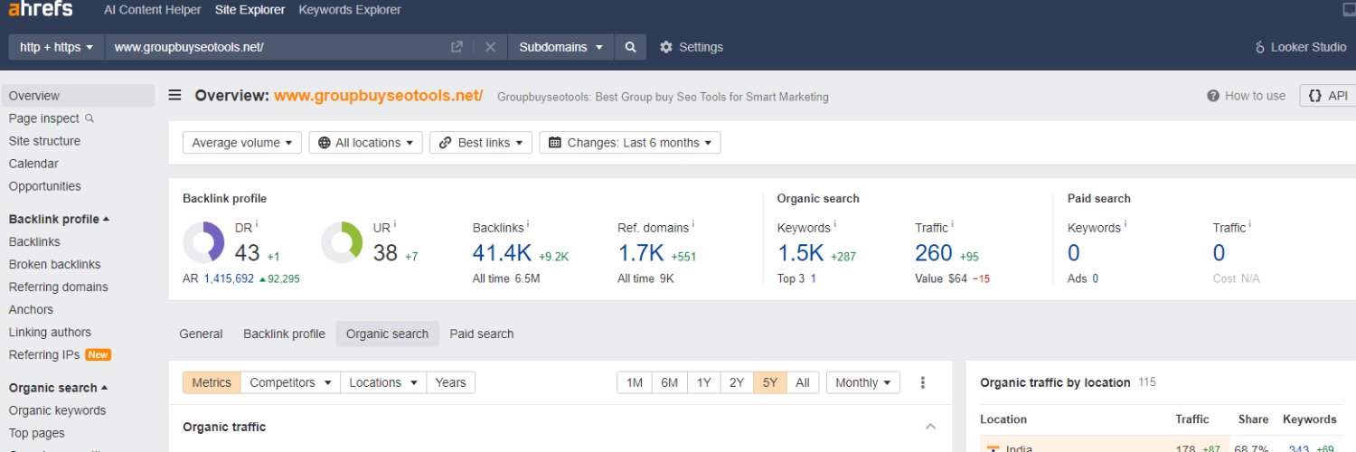Select the 2Y time range
Image resolution: width=1356 pixels, height=452 pixels.
pyautogui.click(x=737, y=382)
